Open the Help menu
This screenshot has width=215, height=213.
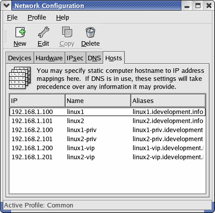63,18
